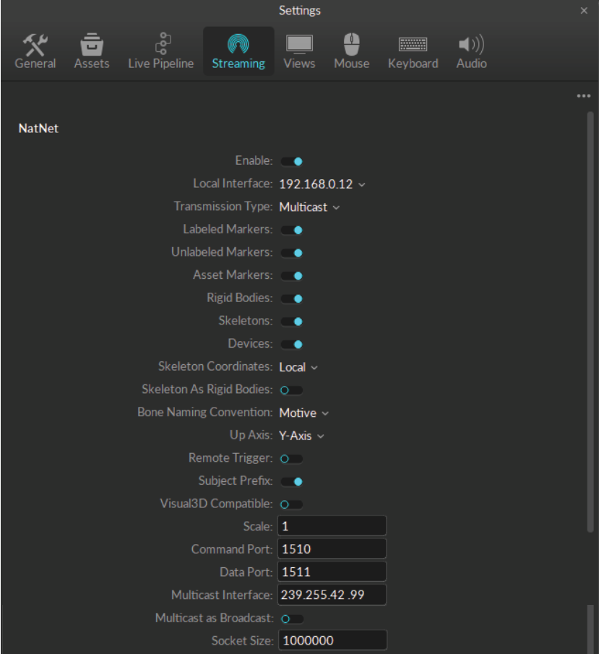The height and width of the screenshot is (654, 599).
Task: Select the Keyboard settings icon
Action: pyautogui.click(x=413, y=45)
